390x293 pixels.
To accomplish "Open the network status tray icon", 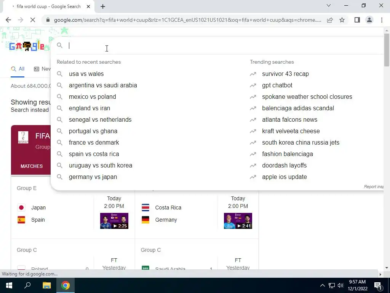I will (332, 285).
